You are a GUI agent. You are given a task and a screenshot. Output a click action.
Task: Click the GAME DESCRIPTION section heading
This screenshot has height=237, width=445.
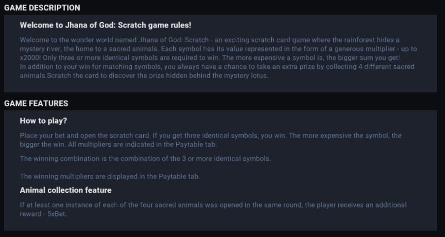click(42, 8)
